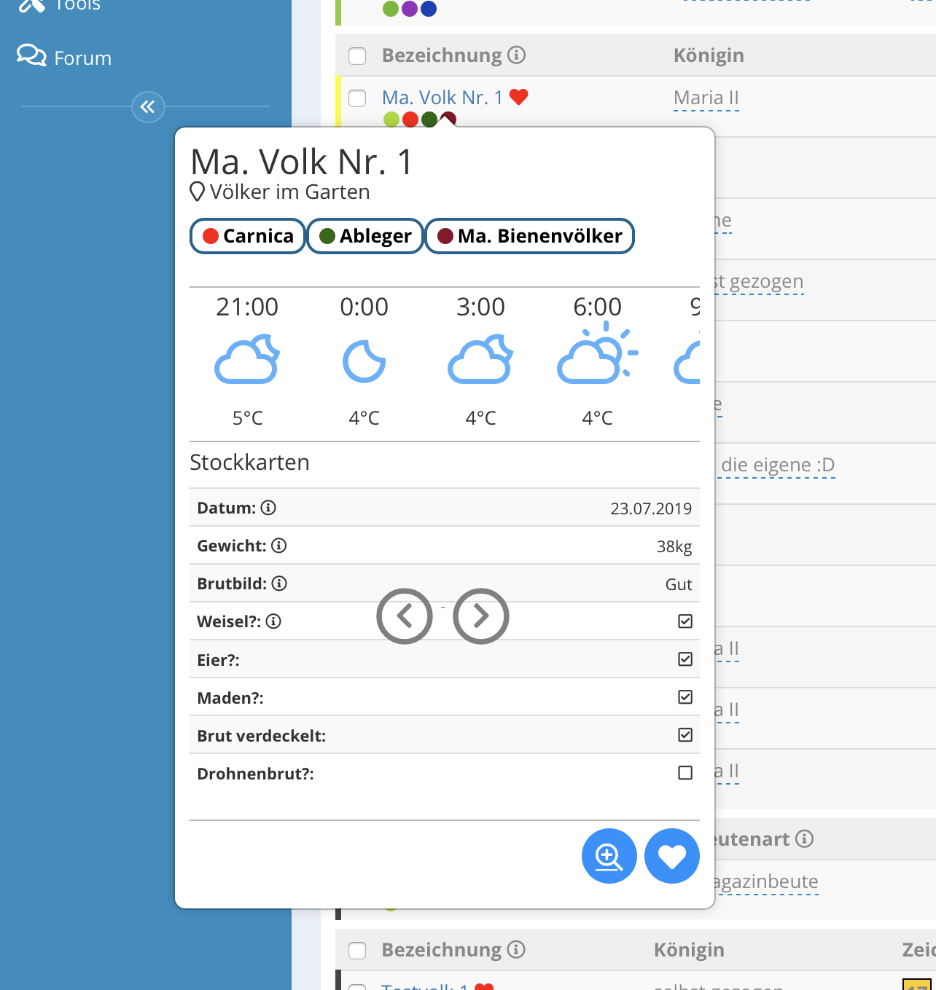Click info icon beside Brutbild label
This screenshot has height=990, width=936.
tap(279, 584)
